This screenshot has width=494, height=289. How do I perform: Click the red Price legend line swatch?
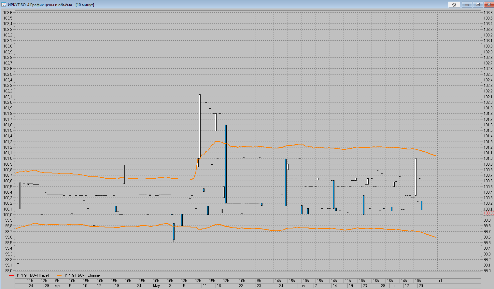click(11, 275)
